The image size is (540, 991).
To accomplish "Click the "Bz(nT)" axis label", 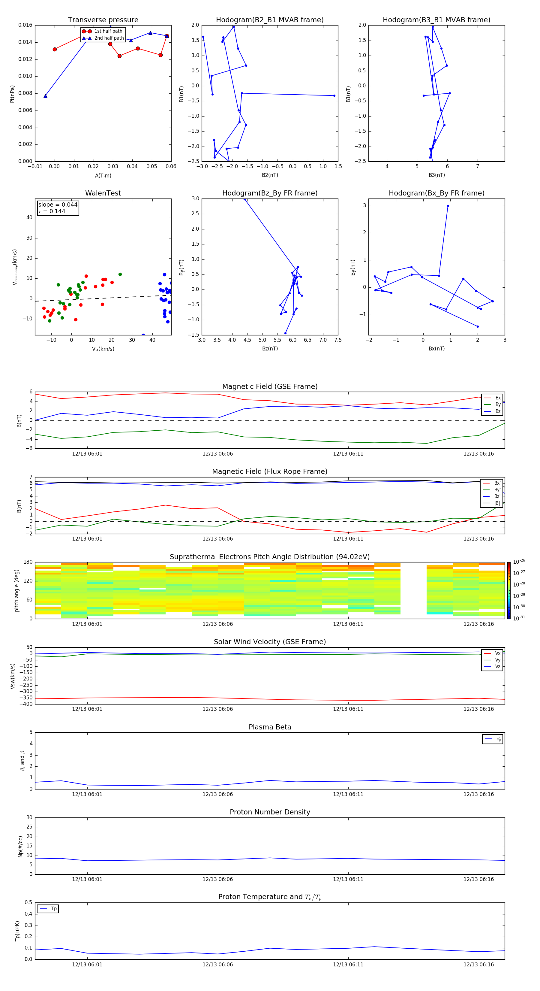I will [x=270, y=349].
